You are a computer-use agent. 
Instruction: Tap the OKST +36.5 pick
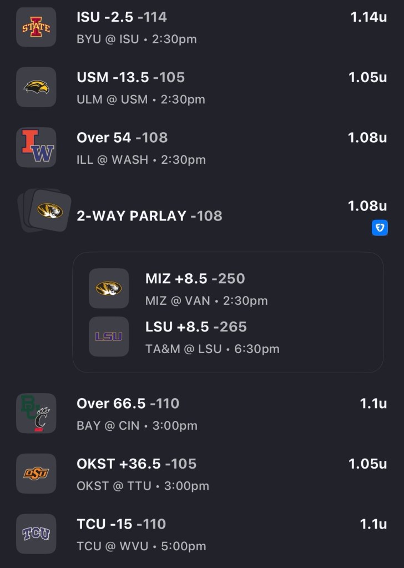(137, 464)
